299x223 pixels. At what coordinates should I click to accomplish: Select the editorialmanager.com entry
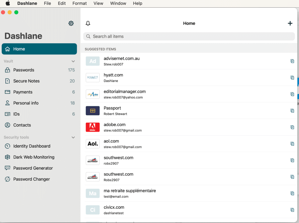point(189,94)
